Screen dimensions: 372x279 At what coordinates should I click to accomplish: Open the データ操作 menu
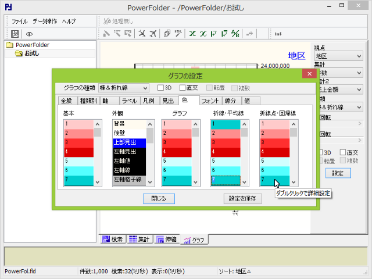click(45, 22)
